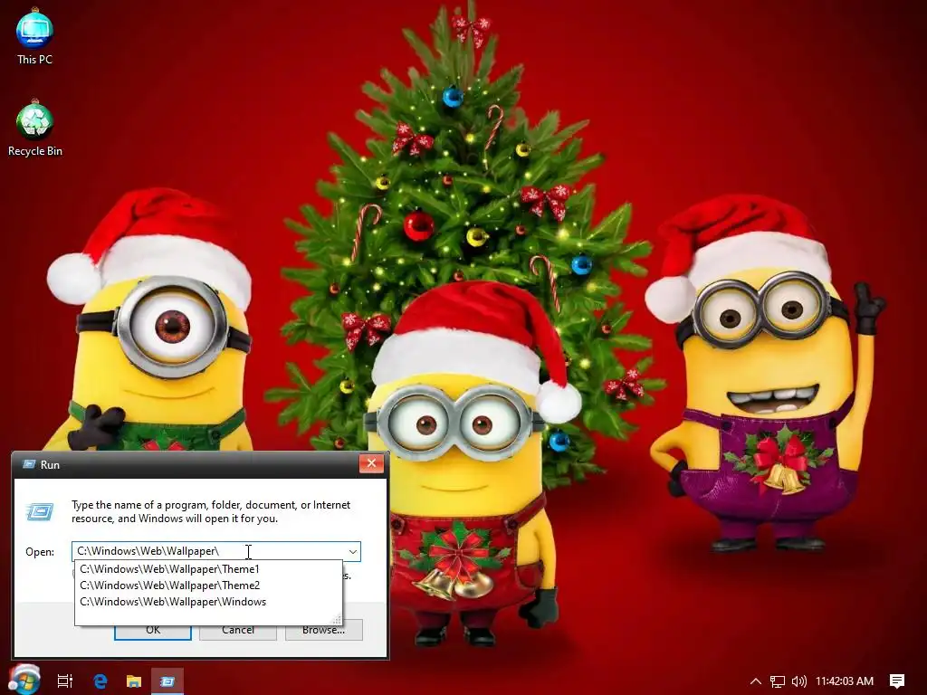Choose the Wallpaper\Windows suggestion
Screen dimensions: 927x695
tap(208, 602)
